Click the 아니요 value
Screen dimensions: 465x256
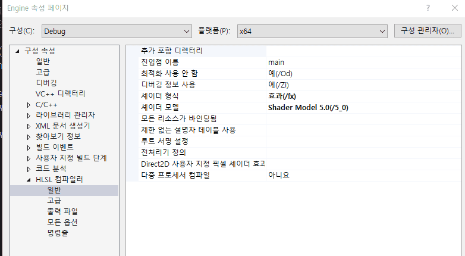coord(279,175)
